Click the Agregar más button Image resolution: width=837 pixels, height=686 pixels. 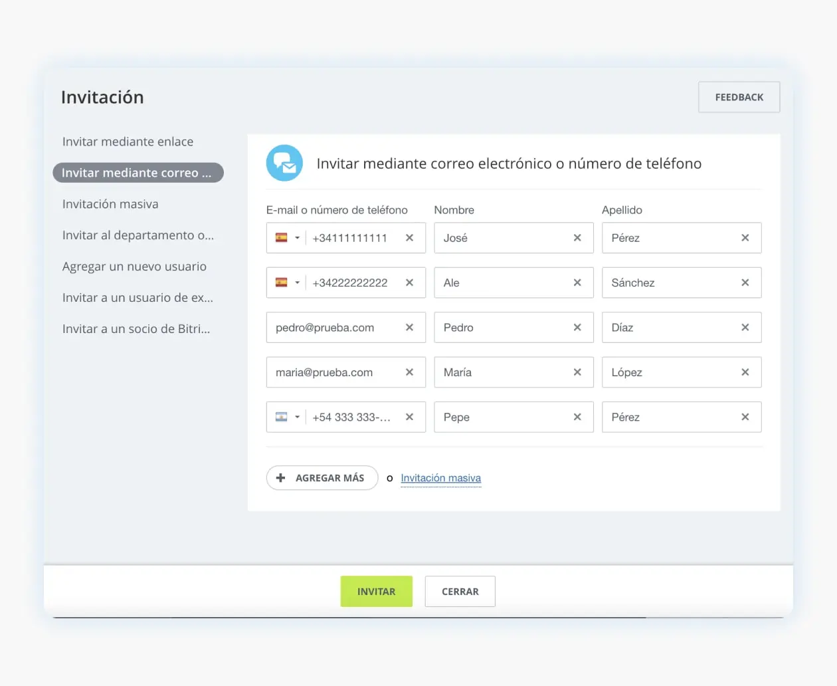pos(322,478)
